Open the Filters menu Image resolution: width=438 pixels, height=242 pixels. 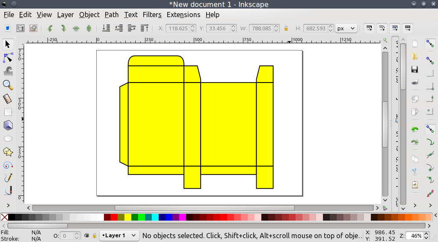pos(152,15)
